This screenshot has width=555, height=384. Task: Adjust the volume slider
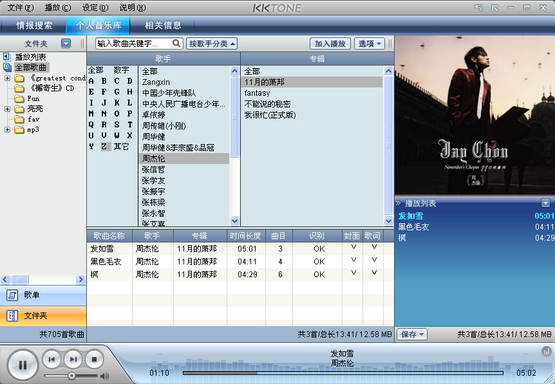71,376
